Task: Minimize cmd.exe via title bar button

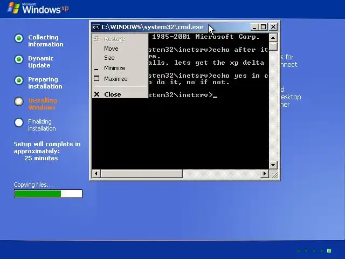Action: pyautogui.click(x=254, y=27)
